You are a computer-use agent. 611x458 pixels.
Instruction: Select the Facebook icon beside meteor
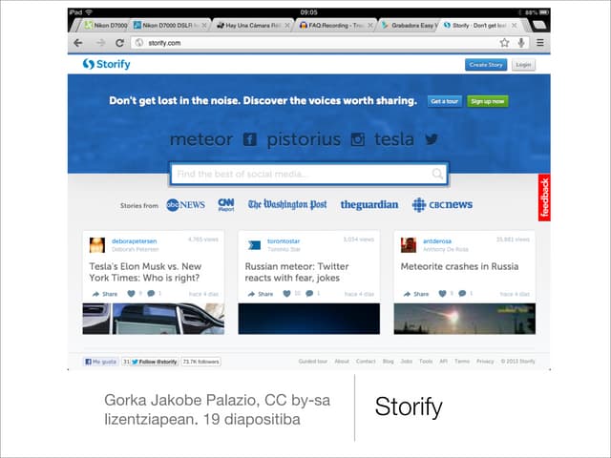250,139
